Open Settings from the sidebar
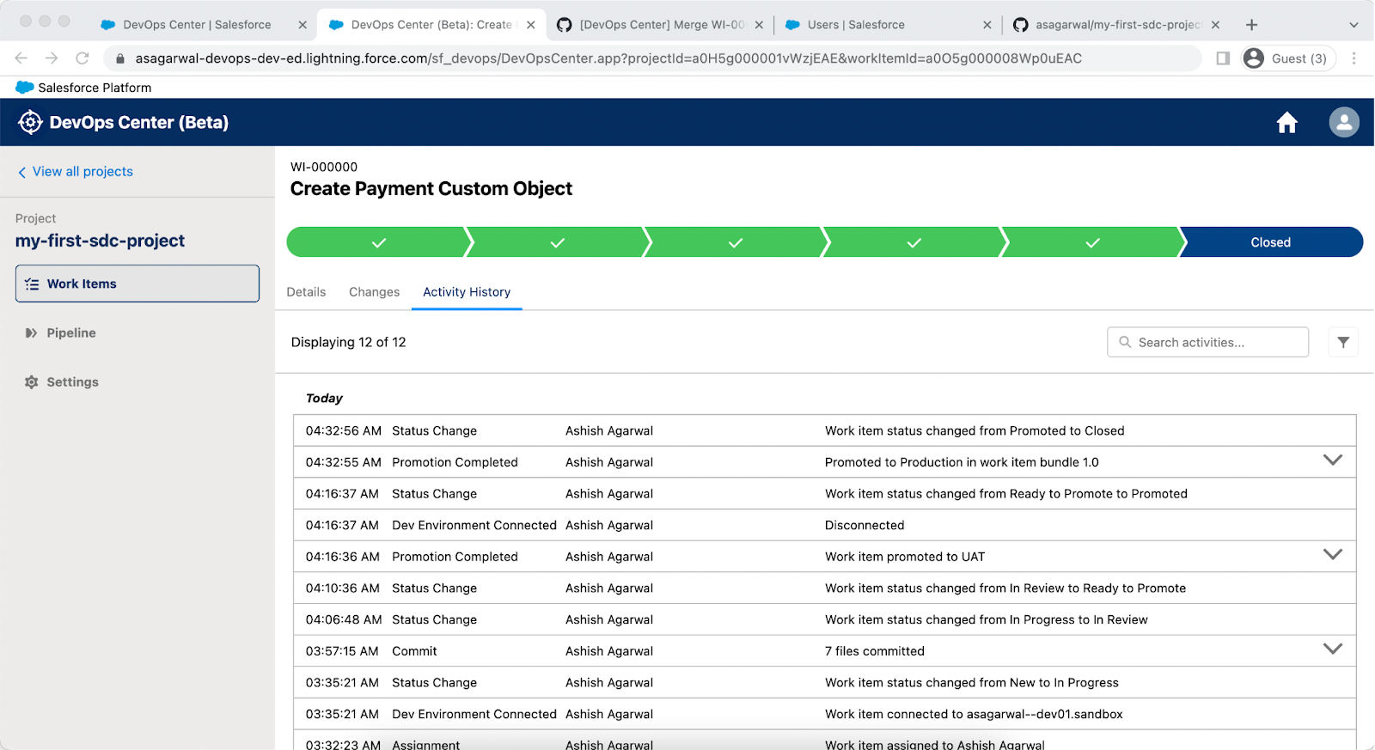1375x750 pixels. [x=72, y=382]
